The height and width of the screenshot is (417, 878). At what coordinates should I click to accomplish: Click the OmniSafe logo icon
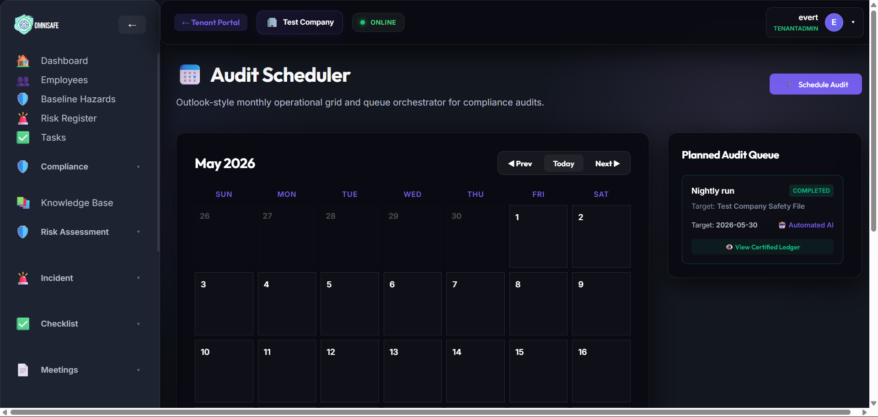coord(23,25)
